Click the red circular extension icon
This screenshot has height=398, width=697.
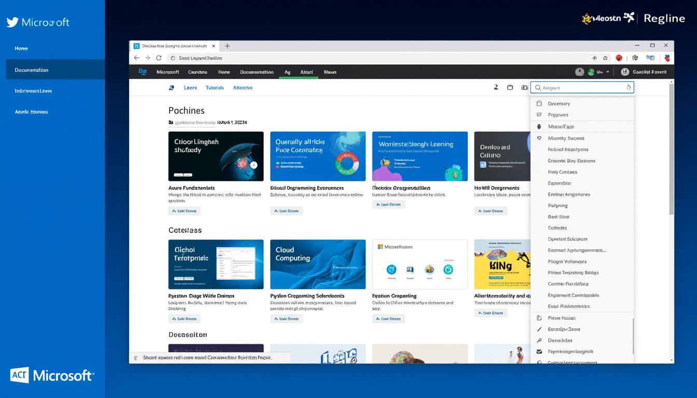(x=619, y=58)
